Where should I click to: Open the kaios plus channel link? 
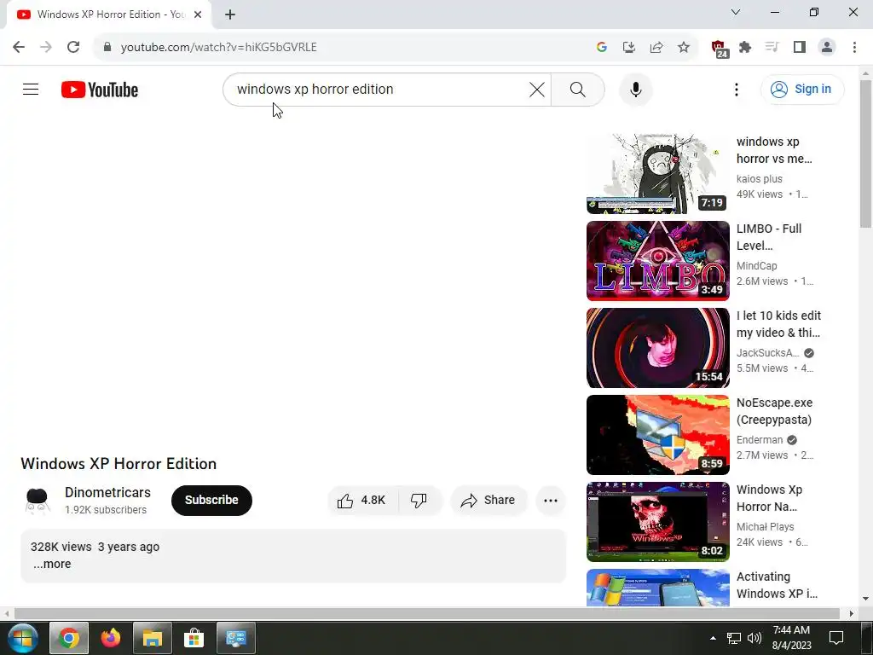tap(760, 179)
